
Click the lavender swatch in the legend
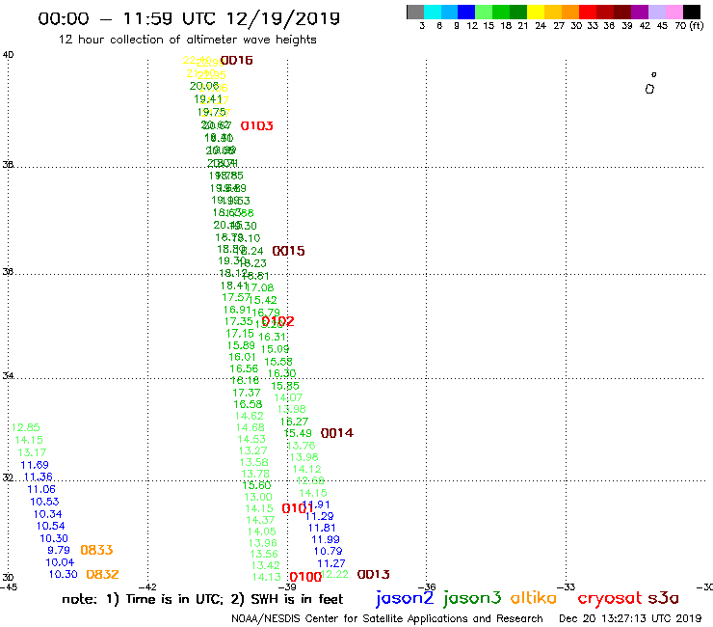656,12
